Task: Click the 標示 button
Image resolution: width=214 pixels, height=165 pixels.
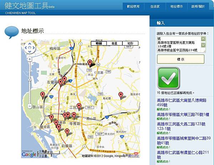Action: [181, 59]
